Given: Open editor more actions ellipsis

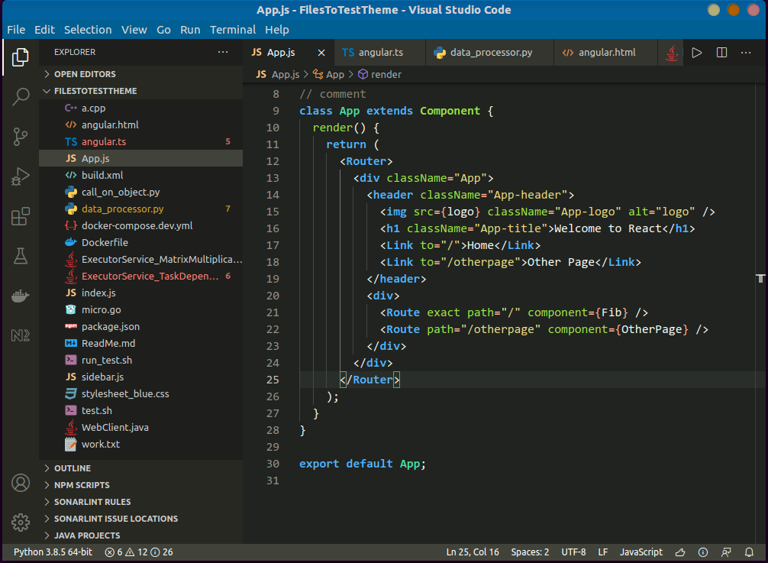Looking at the screenshot, I should [746, 53].
